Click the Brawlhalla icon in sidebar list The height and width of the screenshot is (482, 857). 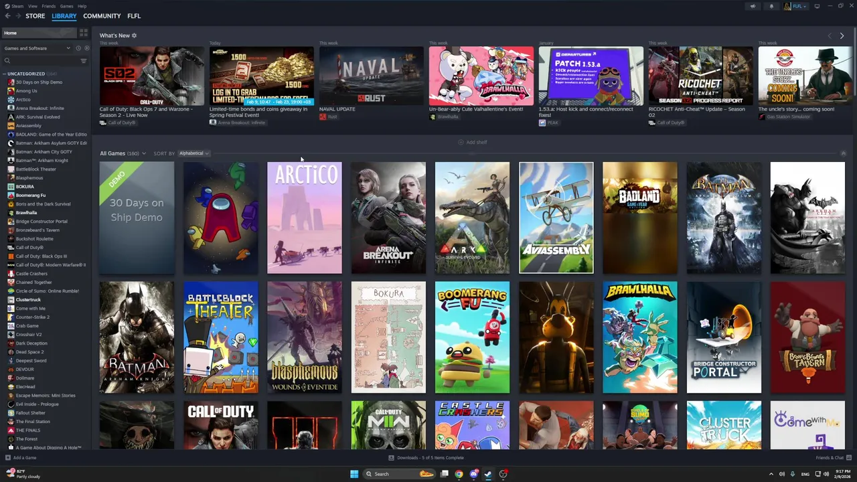click(x=11, y=213)
